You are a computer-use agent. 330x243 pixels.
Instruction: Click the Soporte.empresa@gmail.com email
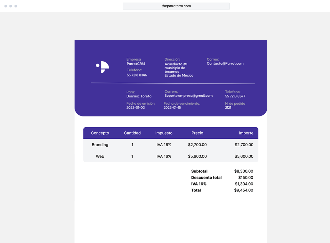(x=188, y=96)
